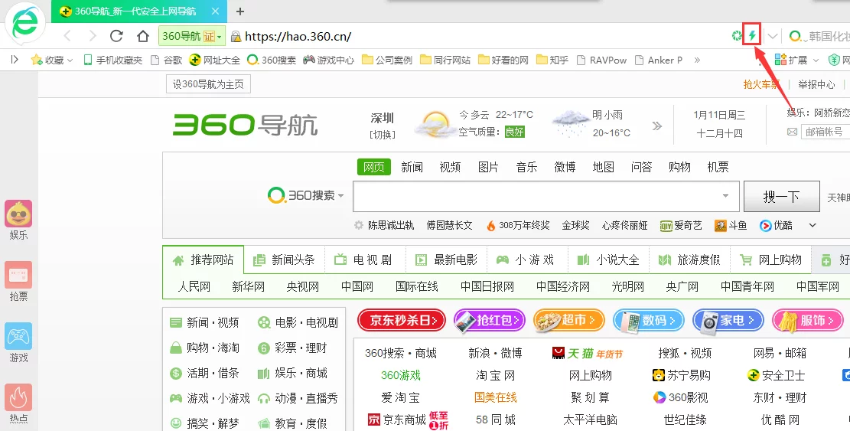Open the 公司案例 bookmark folder
The height and width of the screenshot is (431, 850).
point(387,60)
